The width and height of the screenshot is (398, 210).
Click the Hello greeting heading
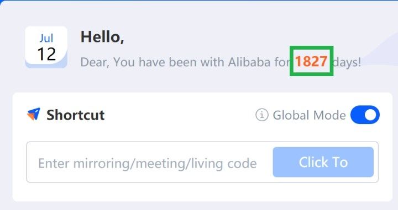click(102, 37)
